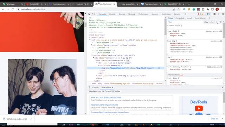Close the What's New drawer tab

[112, 87]
